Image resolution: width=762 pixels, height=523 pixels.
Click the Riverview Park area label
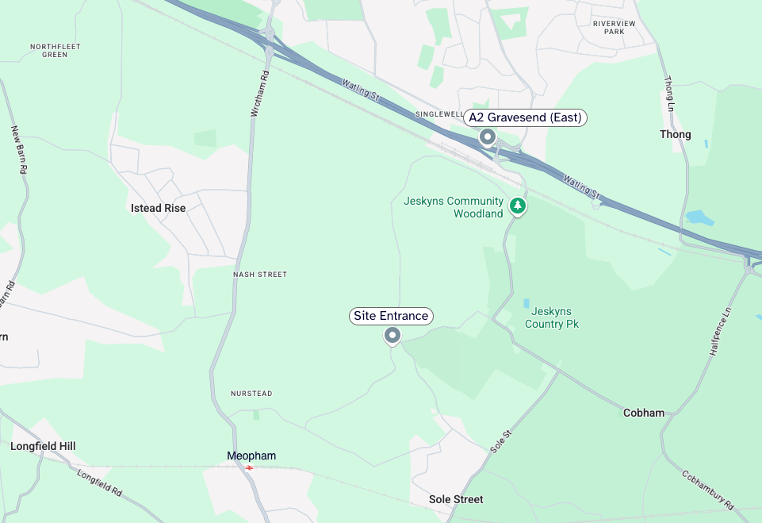click(615, 27)
